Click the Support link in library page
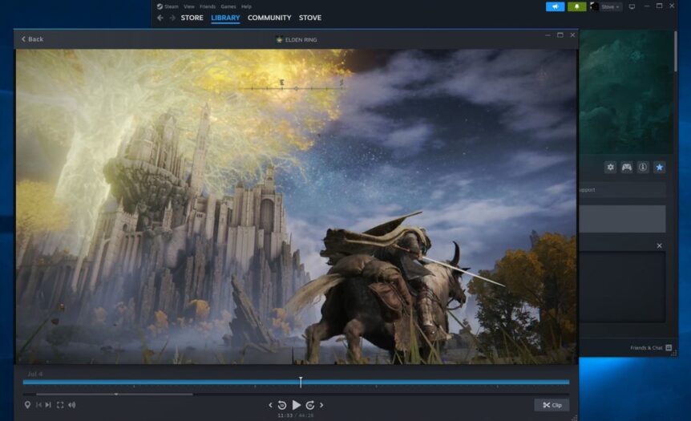Viewport: 691px width, 421px height. coord(588,189)
